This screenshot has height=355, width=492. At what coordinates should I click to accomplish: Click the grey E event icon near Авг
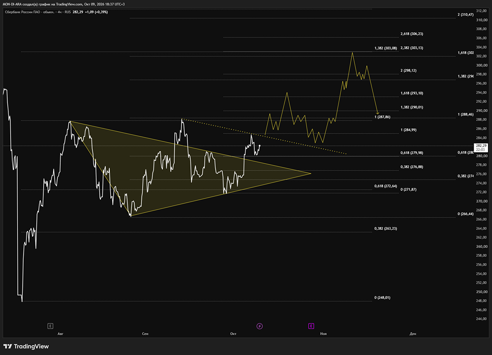click(x=50, y=326)
